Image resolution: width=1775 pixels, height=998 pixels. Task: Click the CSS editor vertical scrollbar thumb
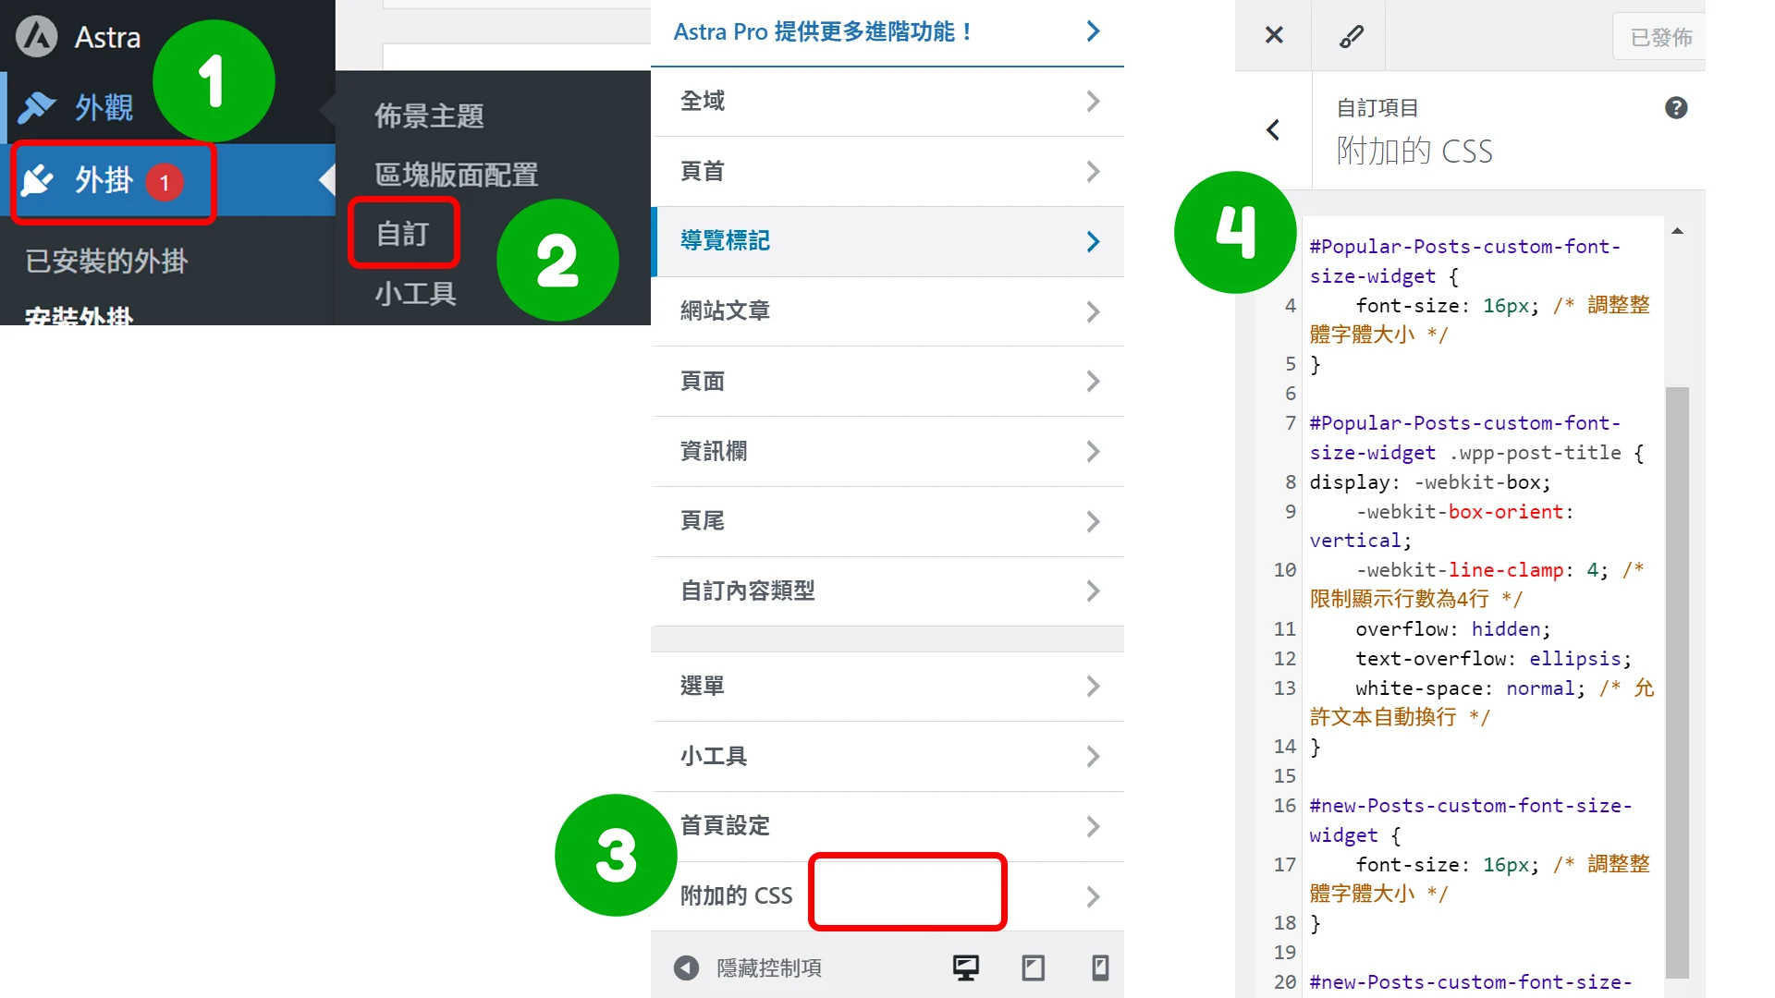point(1677,682)
